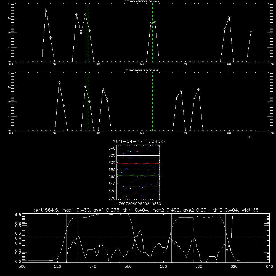Click the 'x t' axis label under dusk plot

pos(251,137)
